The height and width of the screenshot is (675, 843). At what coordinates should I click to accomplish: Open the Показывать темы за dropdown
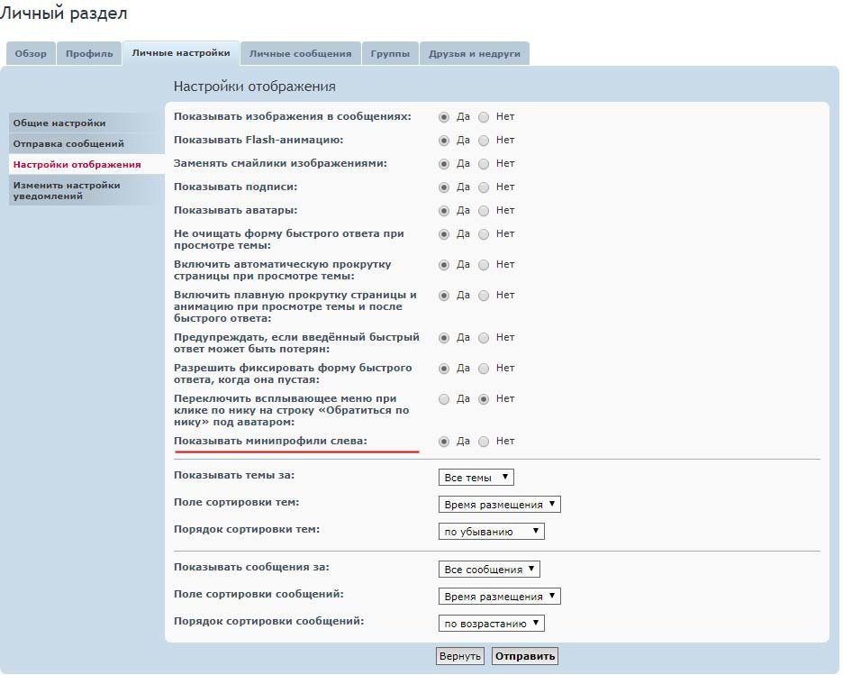476,478
